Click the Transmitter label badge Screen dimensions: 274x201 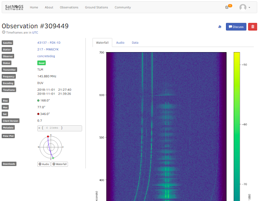coord(9,70)
